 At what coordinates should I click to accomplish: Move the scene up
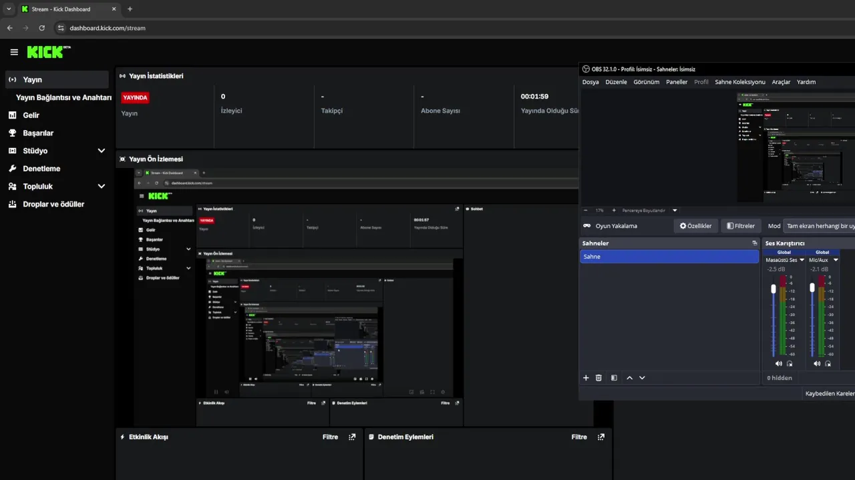click(629, 377)
